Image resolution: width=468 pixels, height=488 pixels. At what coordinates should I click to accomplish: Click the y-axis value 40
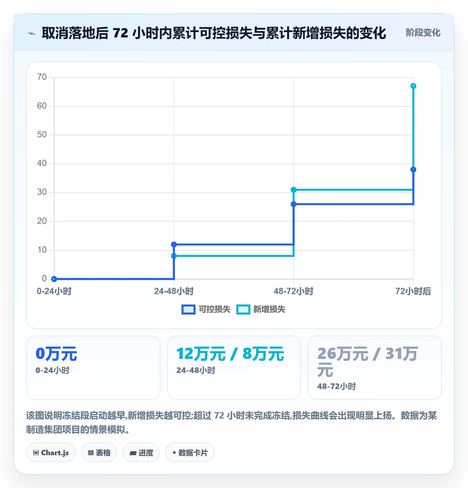point(42,163)
